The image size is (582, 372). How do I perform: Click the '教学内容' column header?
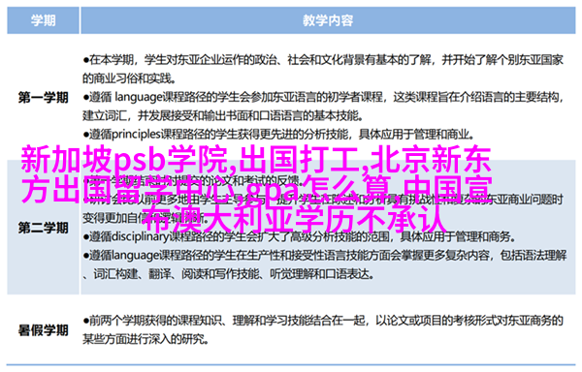tap(328, 20)
